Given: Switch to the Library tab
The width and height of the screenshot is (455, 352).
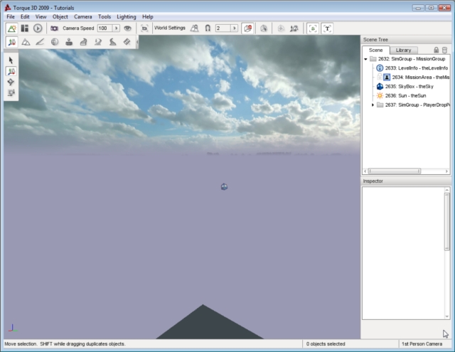Looking at the screenshot, I should pyautogui.click(x=403, y=50).
